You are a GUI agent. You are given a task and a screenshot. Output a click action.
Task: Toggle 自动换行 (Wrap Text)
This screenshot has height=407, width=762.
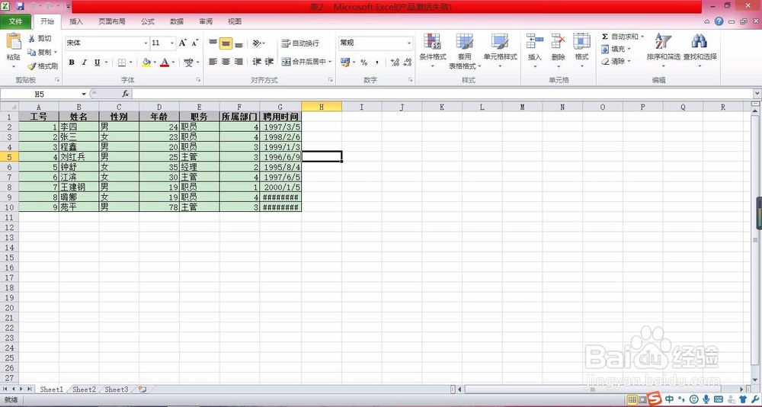point(300,43)
